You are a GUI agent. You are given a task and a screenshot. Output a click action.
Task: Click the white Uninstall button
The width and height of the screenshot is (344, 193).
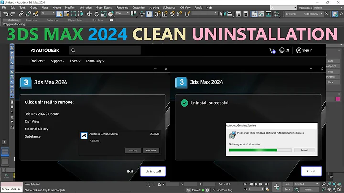click(153, 172)
